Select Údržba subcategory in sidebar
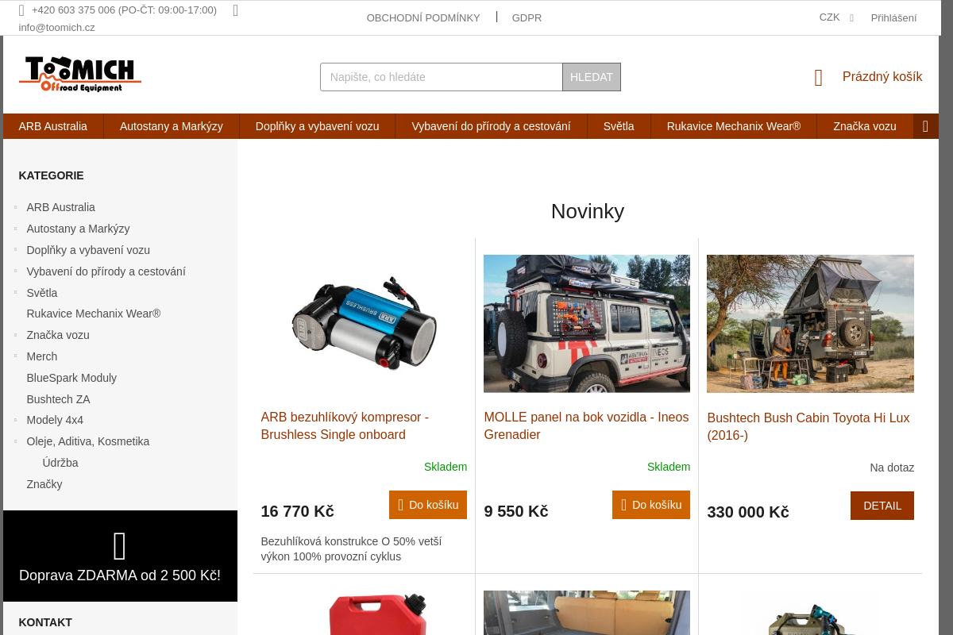The height and width of the screenshot is (635, 953). [60, 463]
